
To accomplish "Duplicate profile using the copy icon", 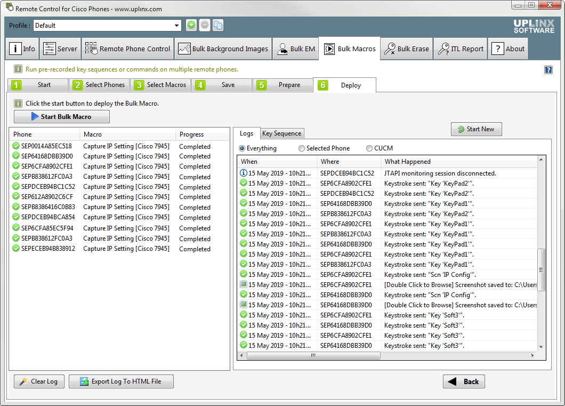I will (218, 25).
